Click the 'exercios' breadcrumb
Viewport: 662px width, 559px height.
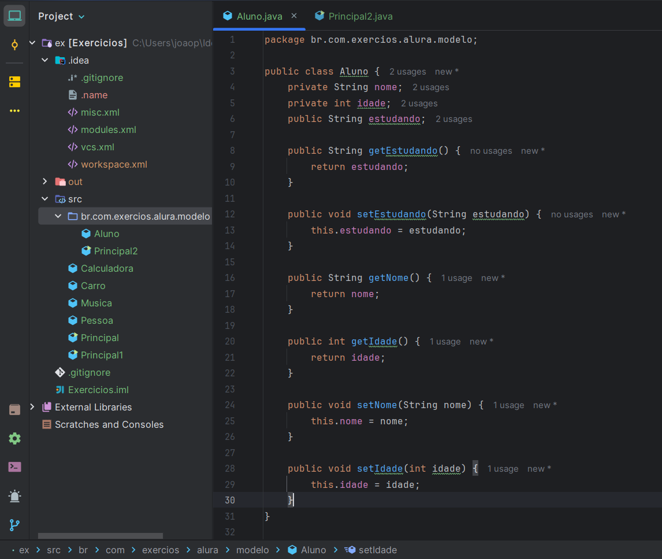coord(161,550)
